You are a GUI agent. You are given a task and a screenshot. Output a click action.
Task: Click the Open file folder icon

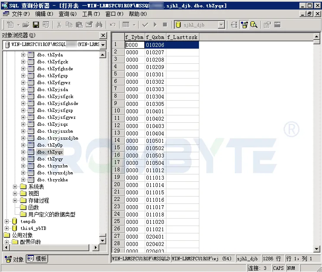(x=26, y=25)
